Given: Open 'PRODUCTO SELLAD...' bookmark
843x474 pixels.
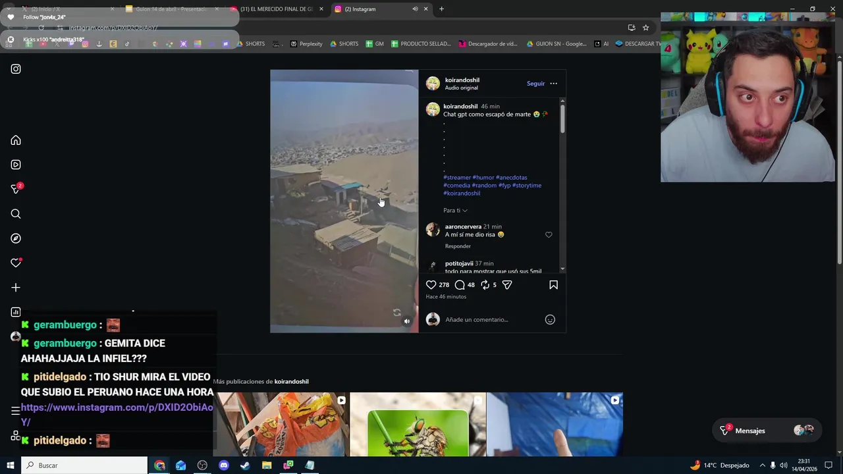Looking at the screenshot, I should pyautogui.click(x=421, y=44).
